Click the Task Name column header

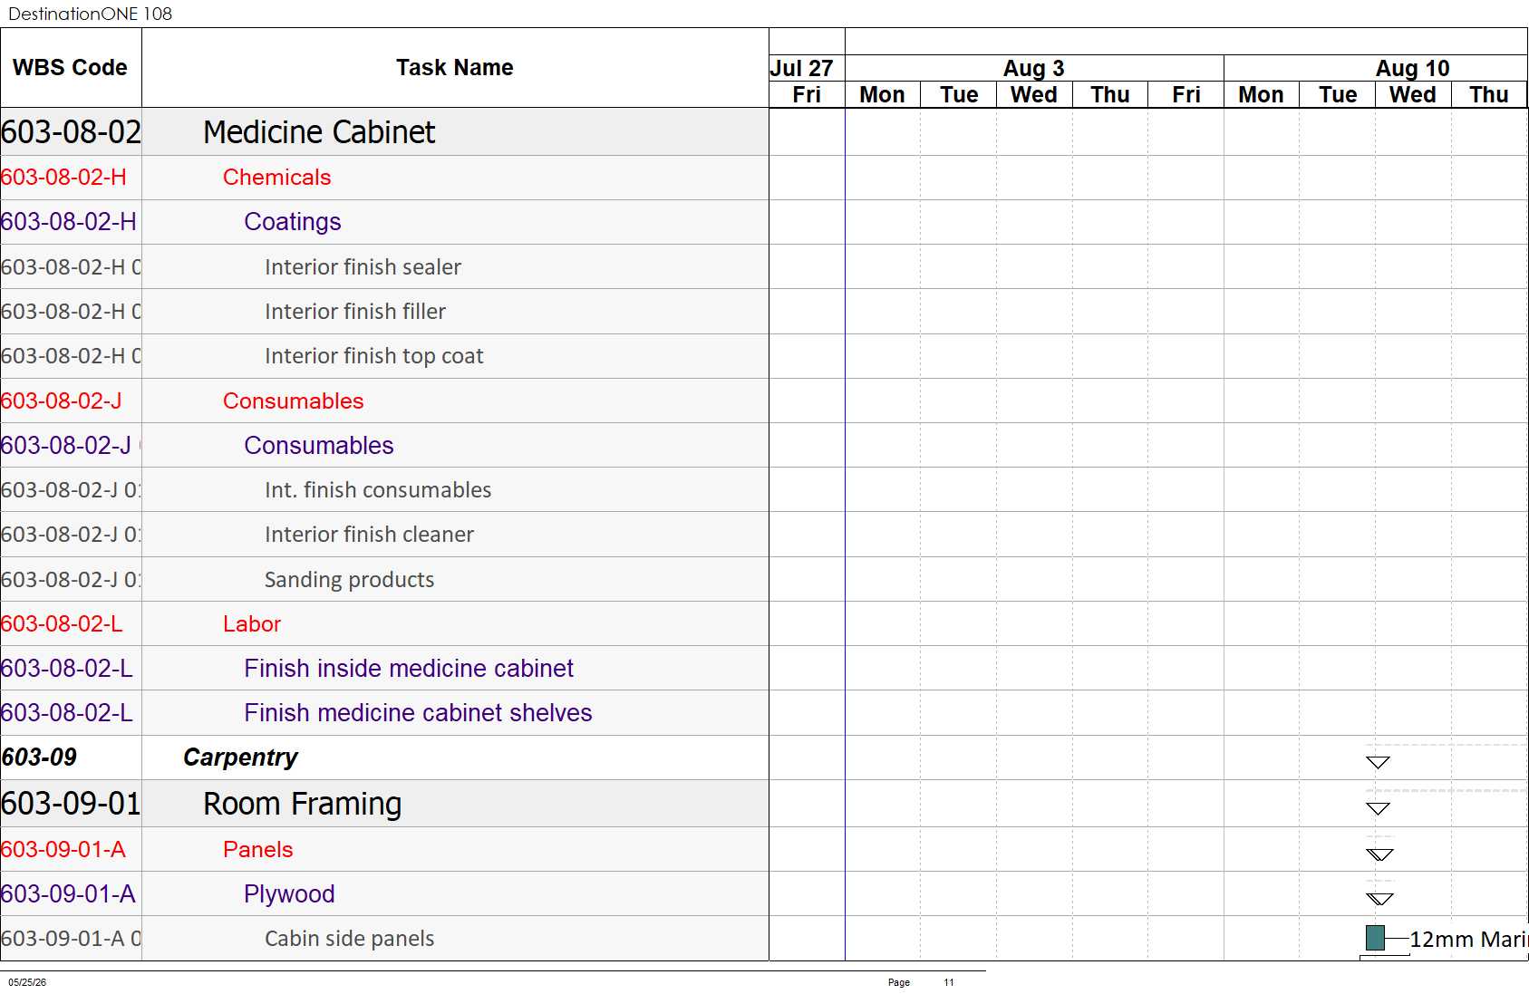click(x=455, y=68)
